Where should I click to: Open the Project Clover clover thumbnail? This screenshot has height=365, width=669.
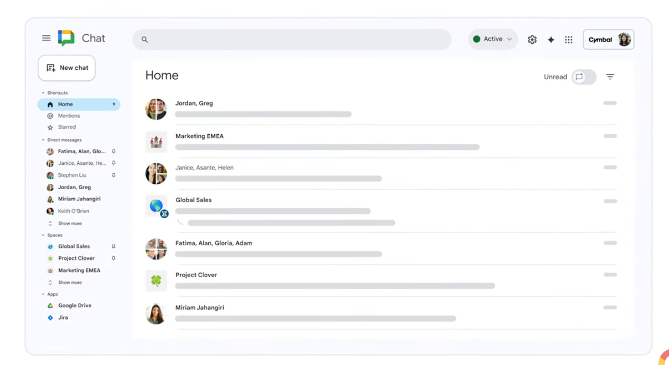click(156, 280)
